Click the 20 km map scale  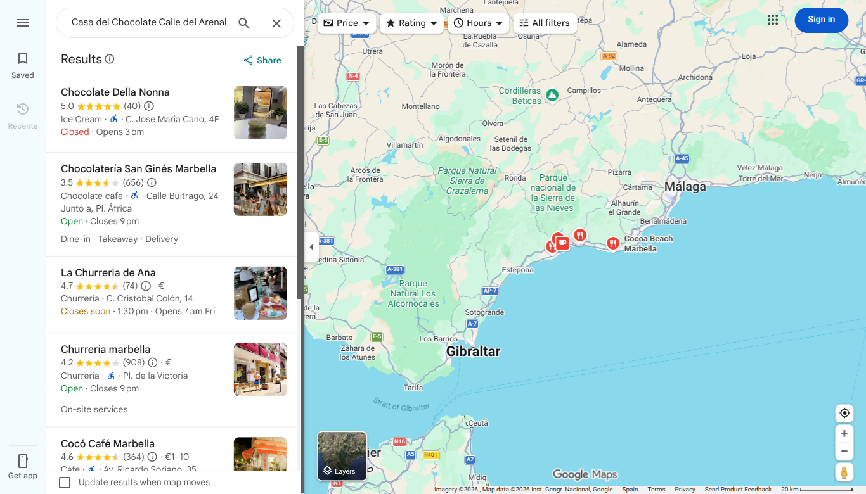click(817, 490)
